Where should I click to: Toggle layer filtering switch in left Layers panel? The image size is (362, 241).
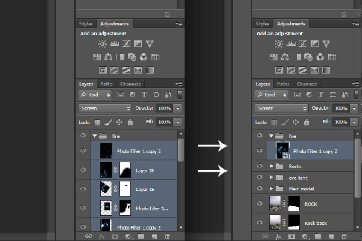click(x=180, y=95)
